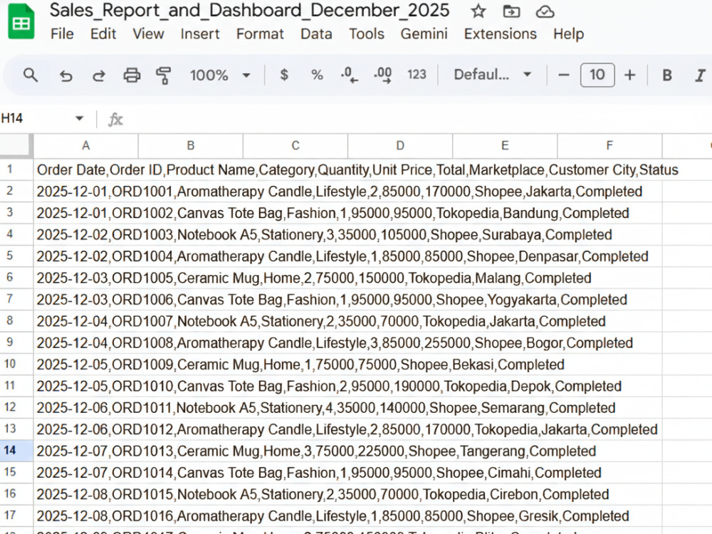Select the cell with order ORD1012
The image size is (712, 534).
85,429
